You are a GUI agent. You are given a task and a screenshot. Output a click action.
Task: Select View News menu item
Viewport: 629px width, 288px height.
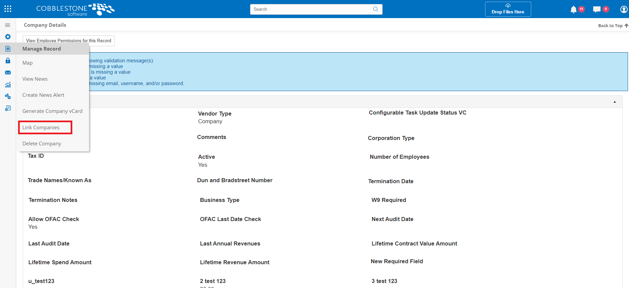click(35, 79)
